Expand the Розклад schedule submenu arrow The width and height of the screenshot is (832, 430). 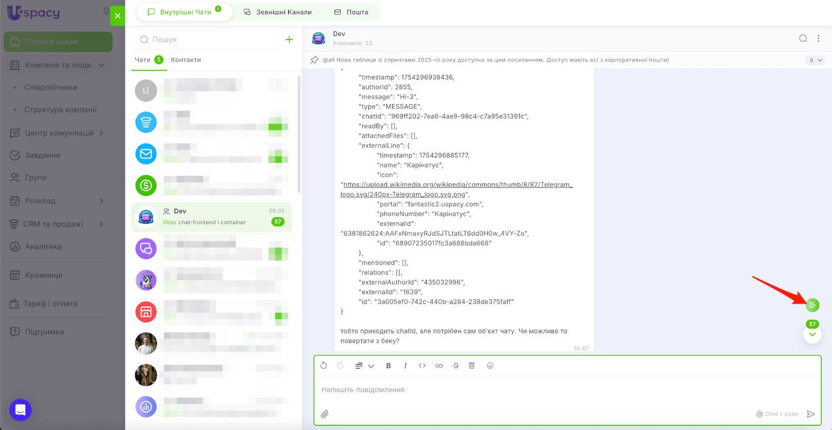click(x=101, y=201)
